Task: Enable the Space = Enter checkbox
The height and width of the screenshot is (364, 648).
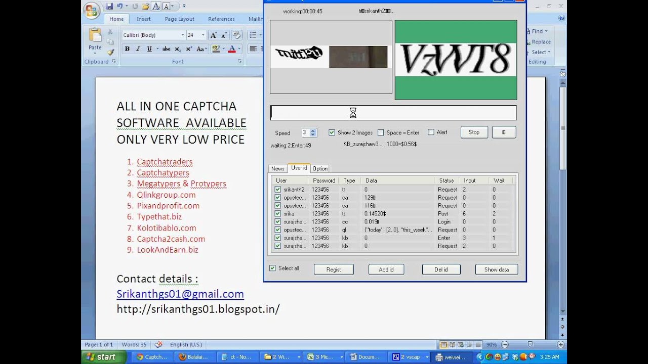Action: pyautogui.click(x=381, y=132)
